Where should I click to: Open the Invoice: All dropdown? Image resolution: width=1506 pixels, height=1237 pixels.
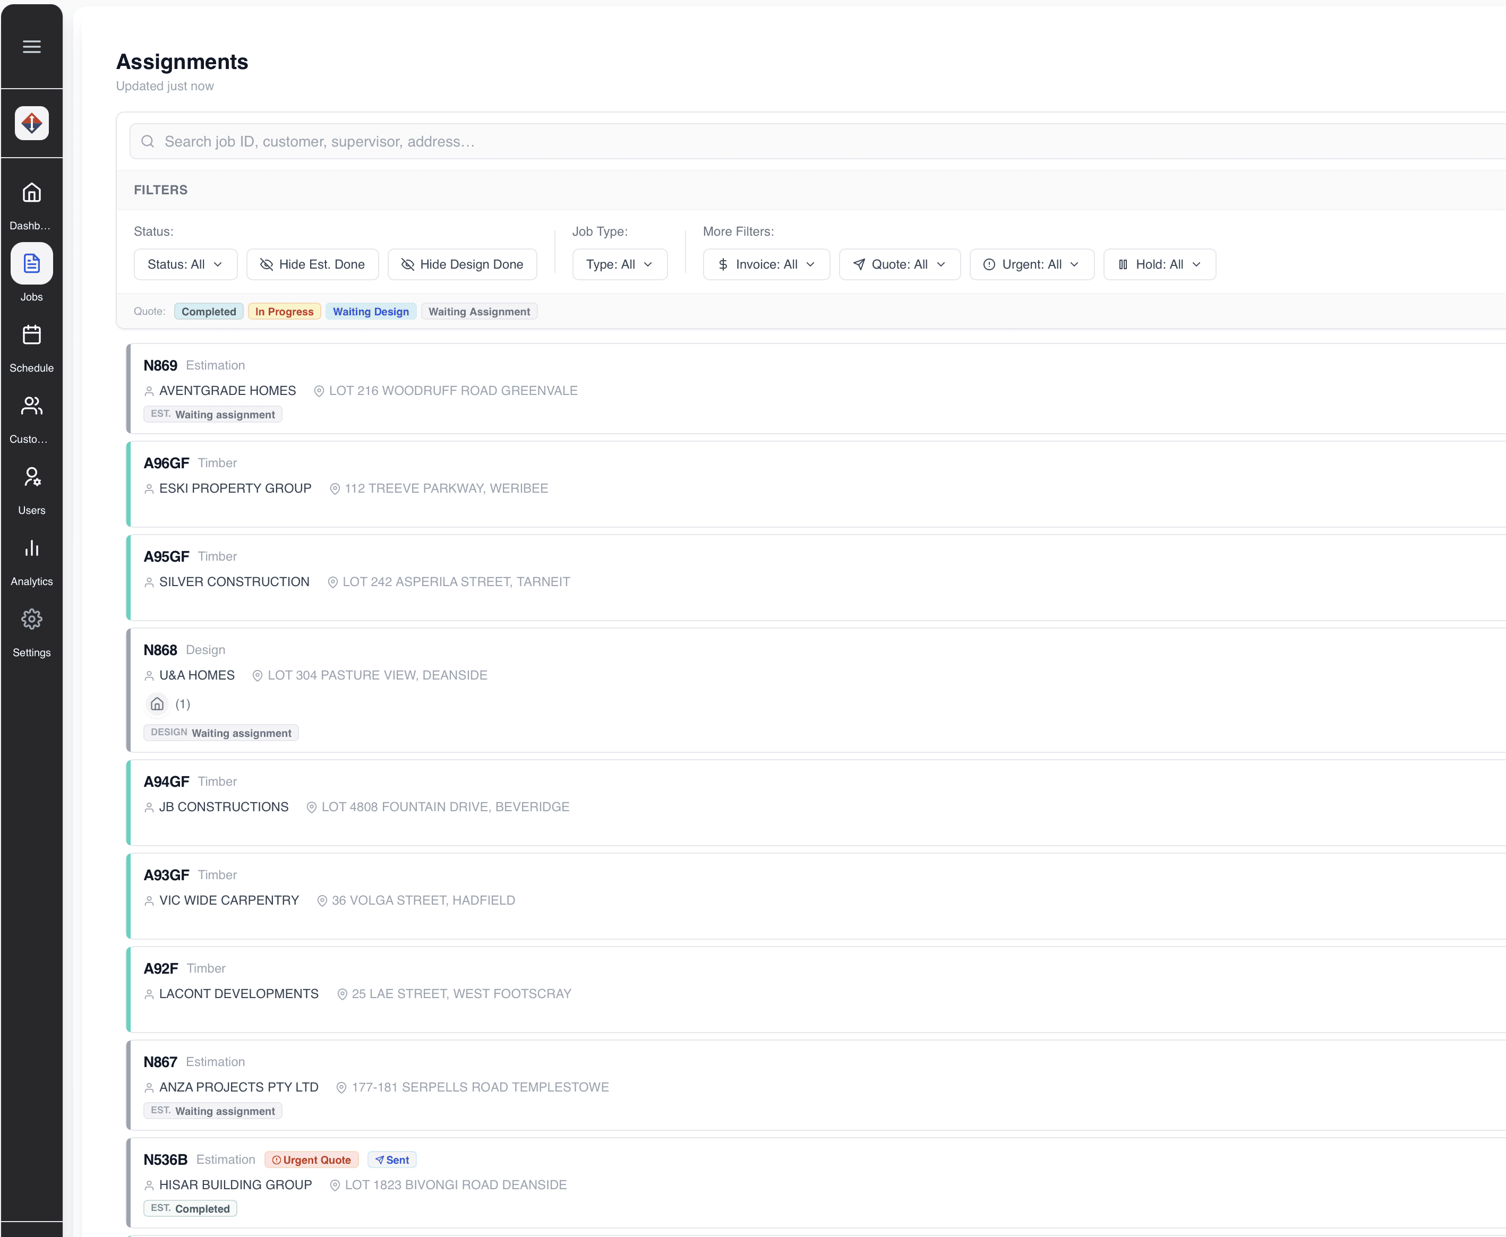point(765,264)
